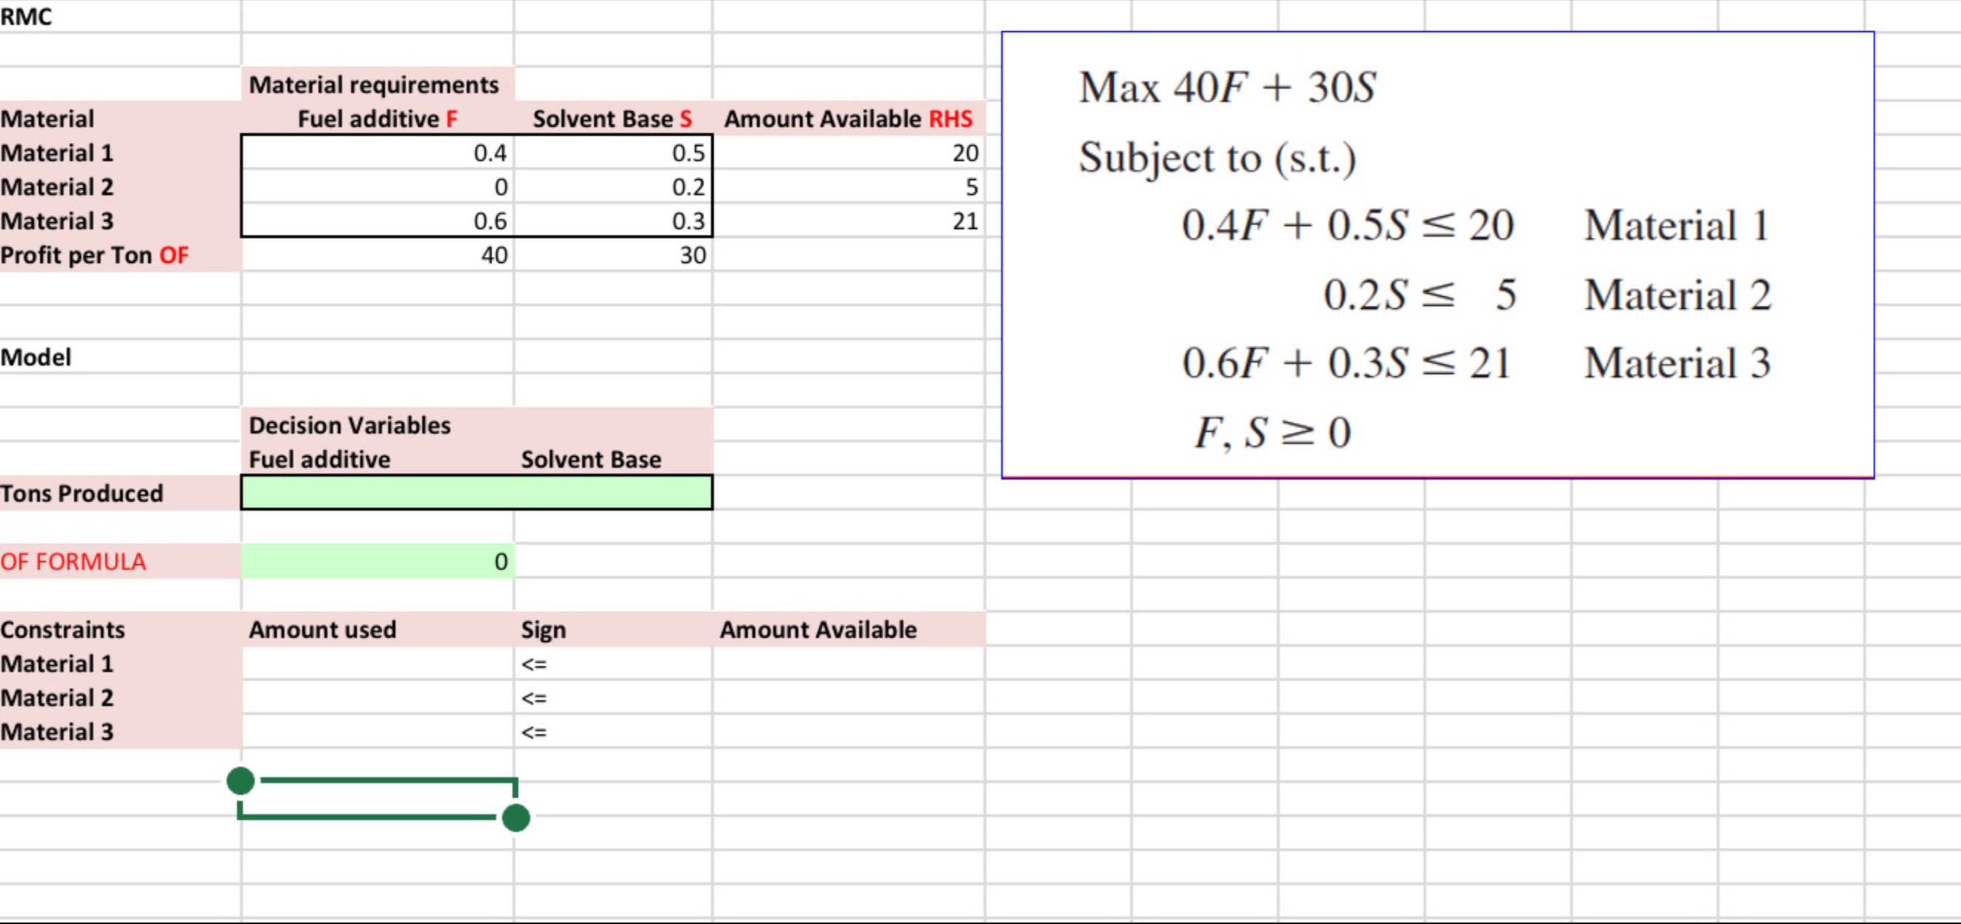
Task: Select the Material 1 Amount Available constraint cell
Action: pos(848,663)
